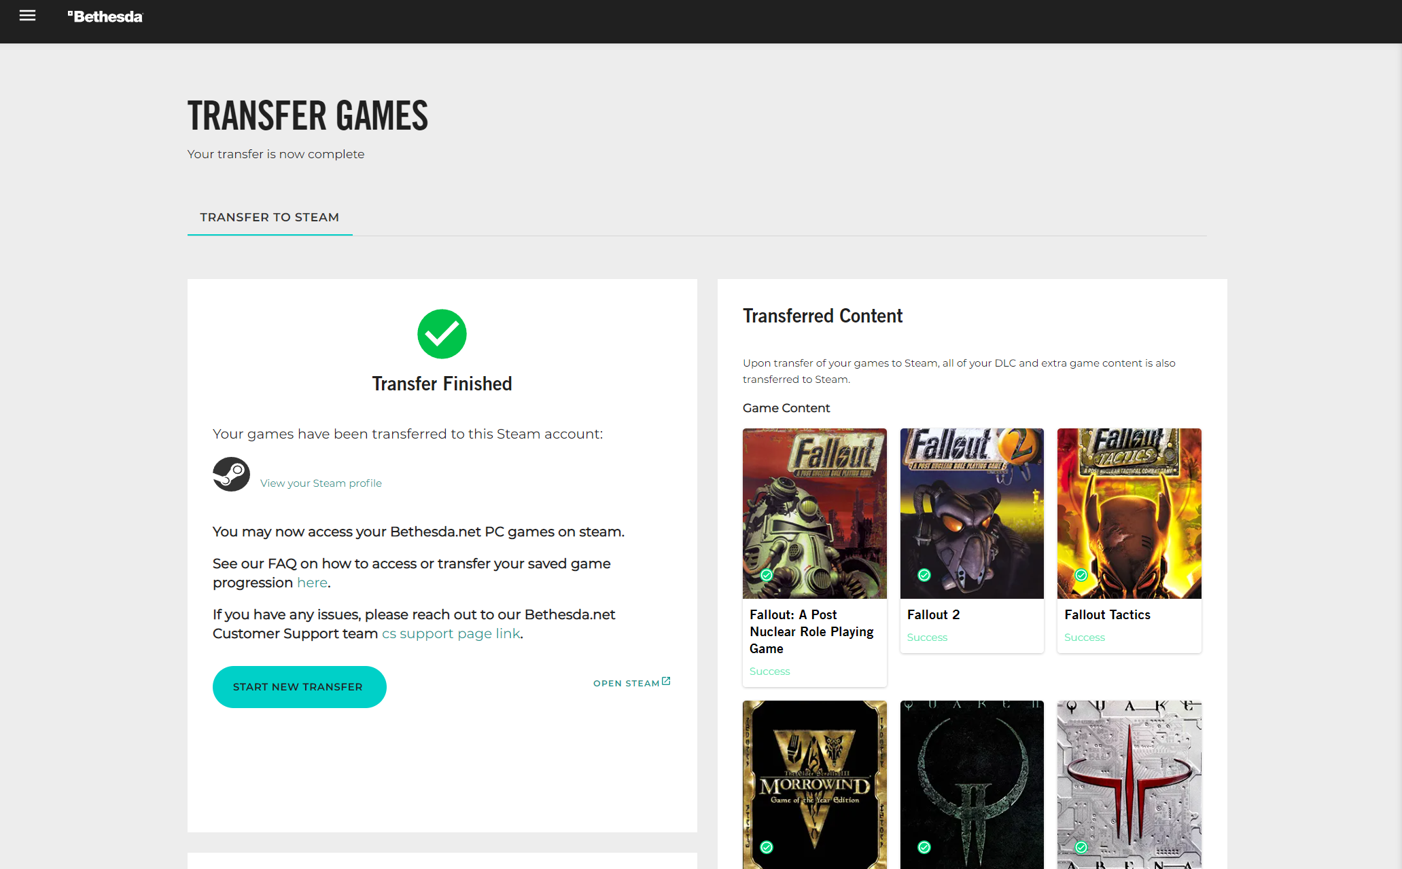The height and width of the screenshot is (869, 1402).
Task: Click the View your Steam profile link
Action: click(x=319, y=483)
